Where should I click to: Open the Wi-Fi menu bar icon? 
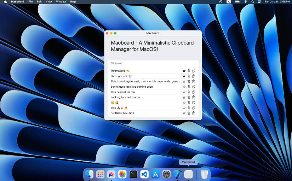point(246,2)
